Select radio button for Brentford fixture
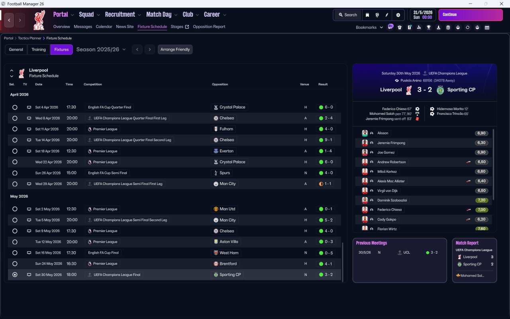The width and height of the screenshot is (510, 319). [15, 264]
